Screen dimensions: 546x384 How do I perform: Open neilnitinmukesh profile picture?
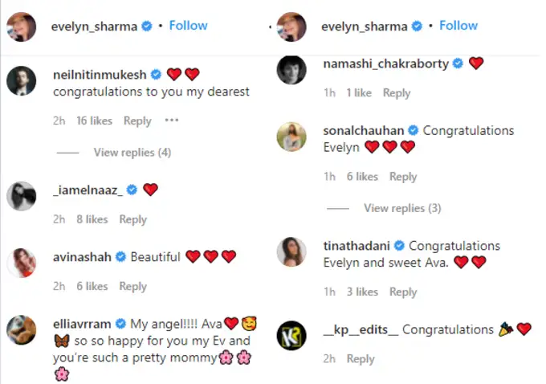22,80
